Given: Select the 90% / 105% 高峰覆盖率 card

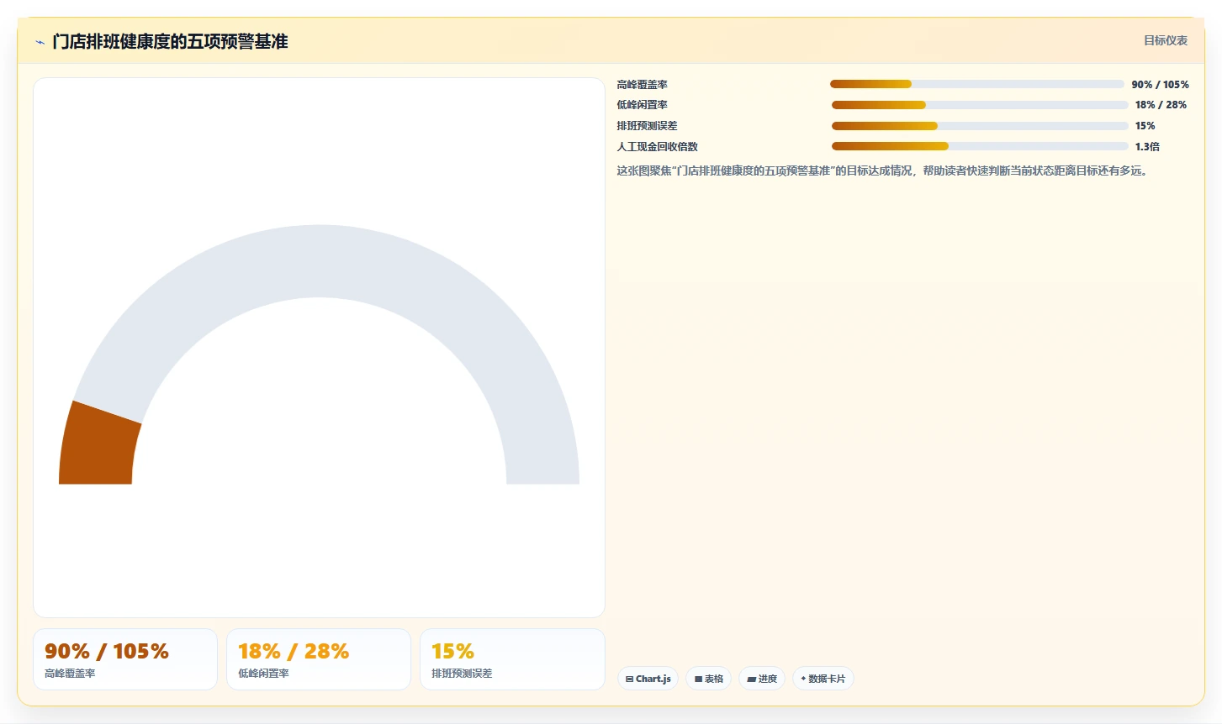Looking at the screenshot, I should coord(125,659).
